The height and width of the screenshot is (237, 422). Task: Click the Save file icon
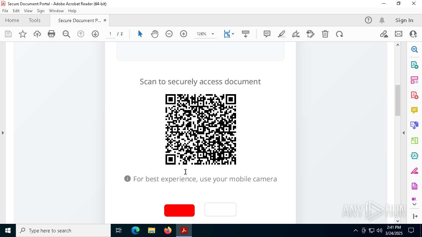pyautogui.click(x=8, y=34)
